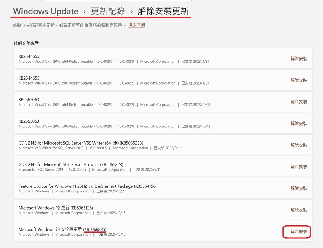The width and height of the screenshot is (323, 248).
Task: Select the 解除安裝更新 page title
Action: tap(163, 11)
